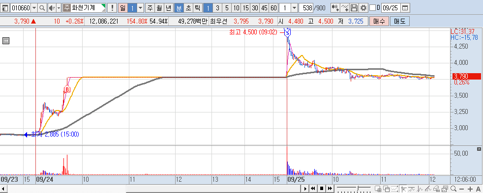
Task: Click the minus zoom out icon
Action: pos(461,189)
